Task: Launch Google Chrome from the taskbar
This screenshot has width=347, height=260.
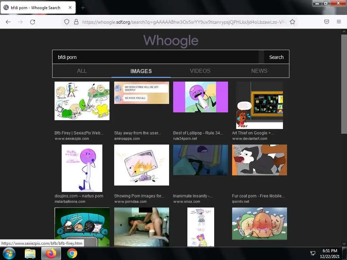Action: point(72,253)
